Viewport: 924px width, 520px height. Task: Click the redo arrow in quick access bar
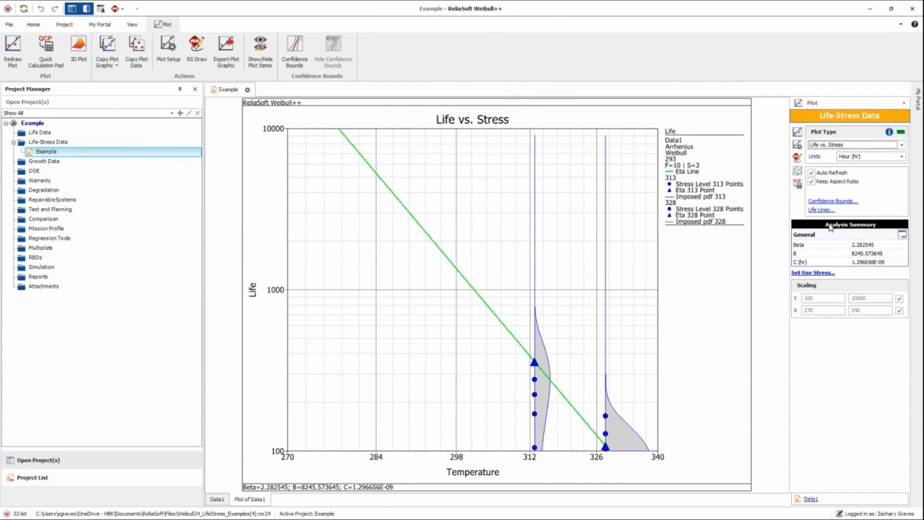[55, 9]
